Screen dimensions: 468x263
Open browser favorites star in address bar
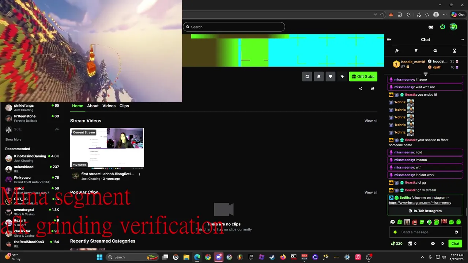(x=382, y=15)
